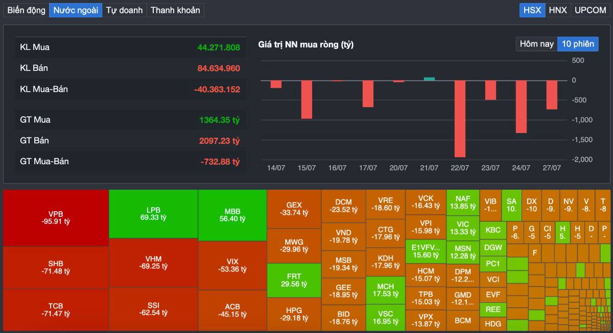Viewport: 613px width, 333px height.
Task: Click the TPB heatmap tile
Action: pyautogui.click(x=426, y=298)
